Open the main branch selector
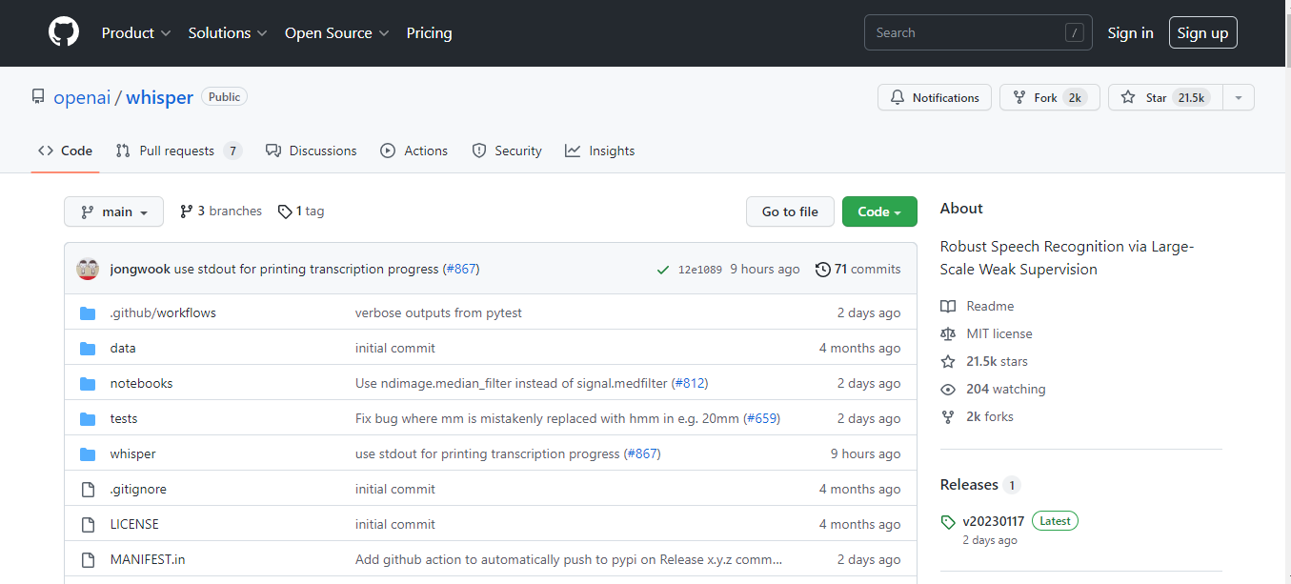 [113, 211]
